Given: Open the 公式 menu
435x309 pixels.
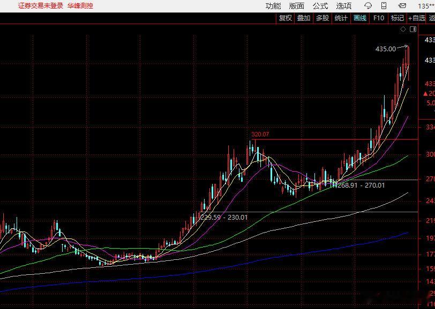Looking at the screenshot, I should pyautogui.click(x=320, y=6).
